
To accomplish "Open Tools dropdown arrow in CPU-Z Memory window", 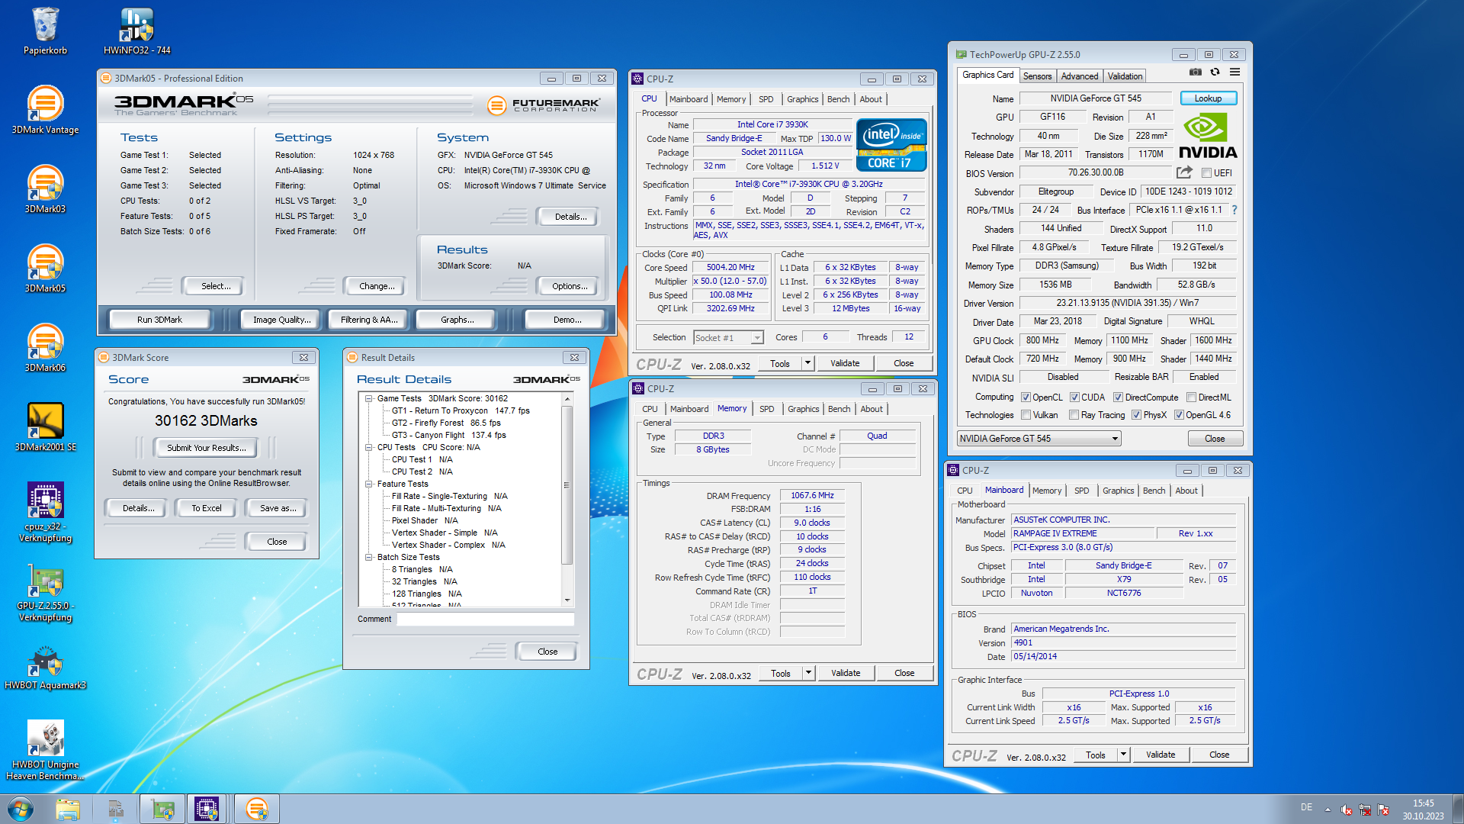I will 808,673.
